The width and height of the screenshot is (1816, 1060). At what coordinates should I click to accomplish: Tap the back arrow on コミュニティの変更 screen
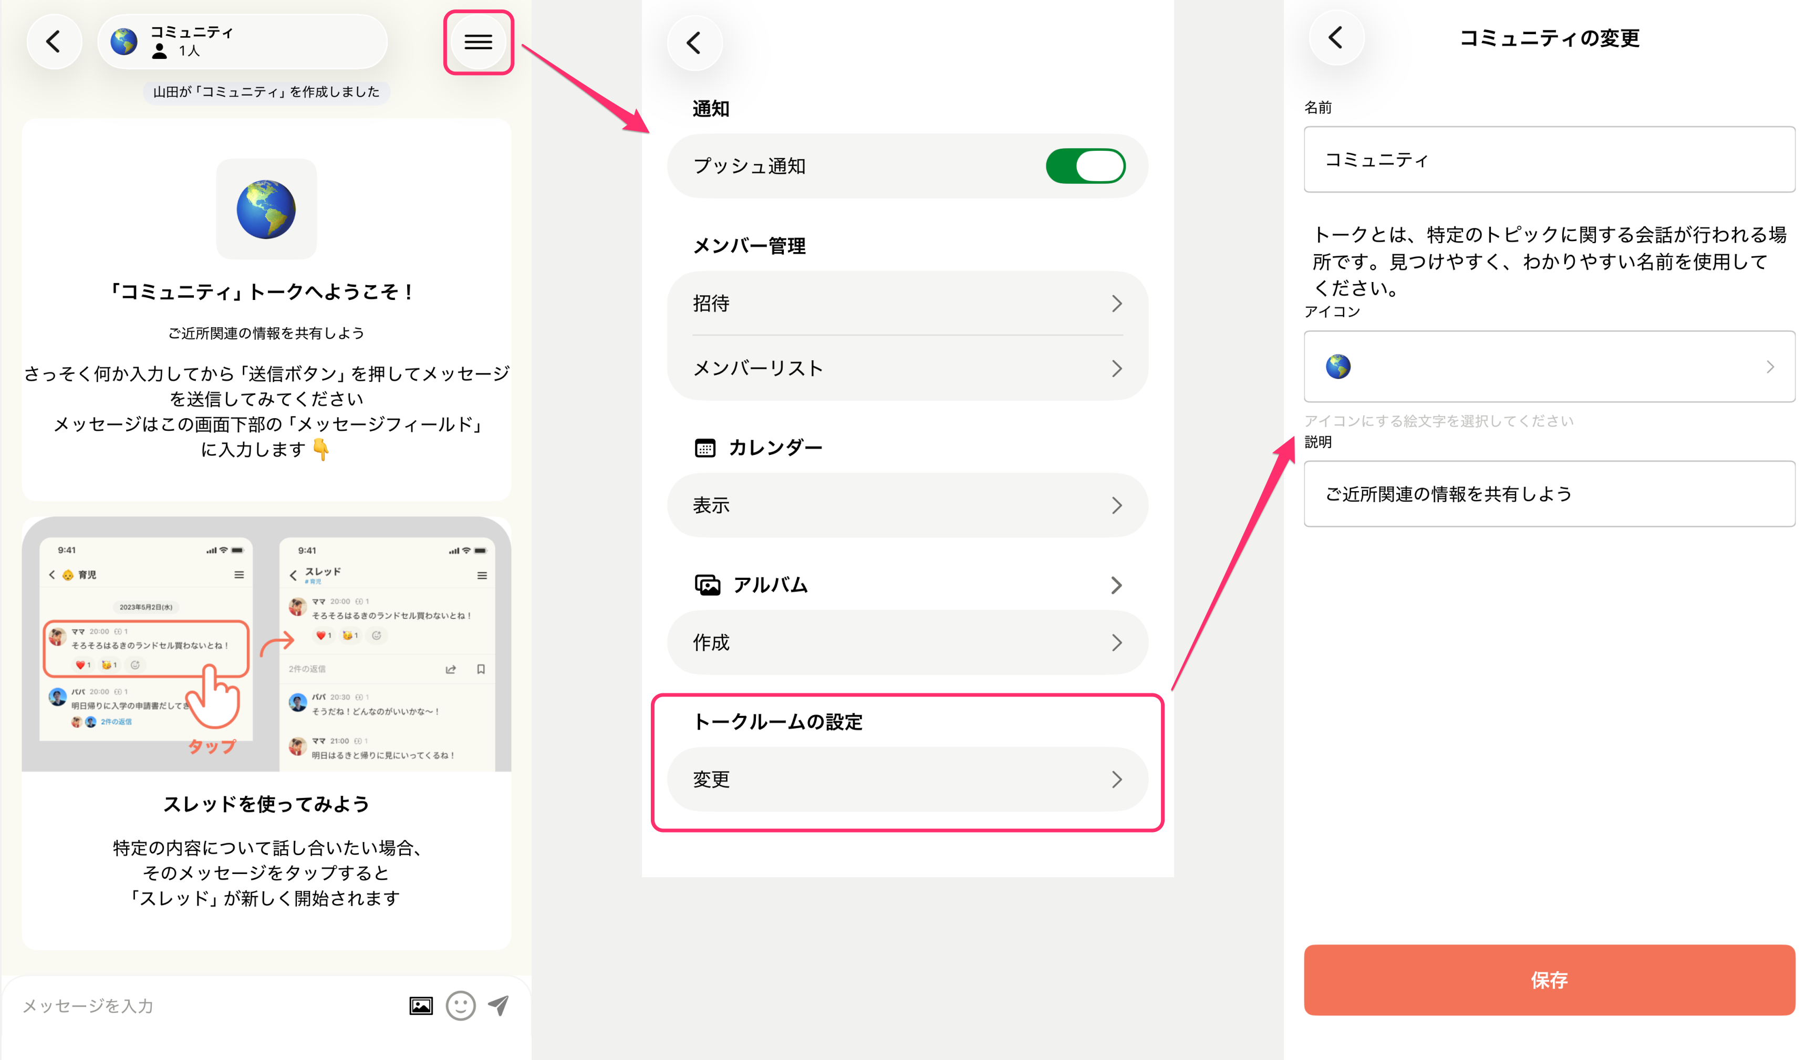pyautogui.click(x=1336, y=37)
